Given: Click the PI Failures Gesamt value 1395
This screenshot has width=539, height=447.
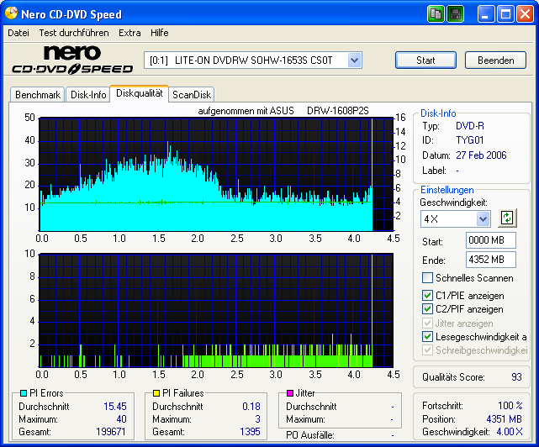Looking at the screenshot, I should (250, 432).
